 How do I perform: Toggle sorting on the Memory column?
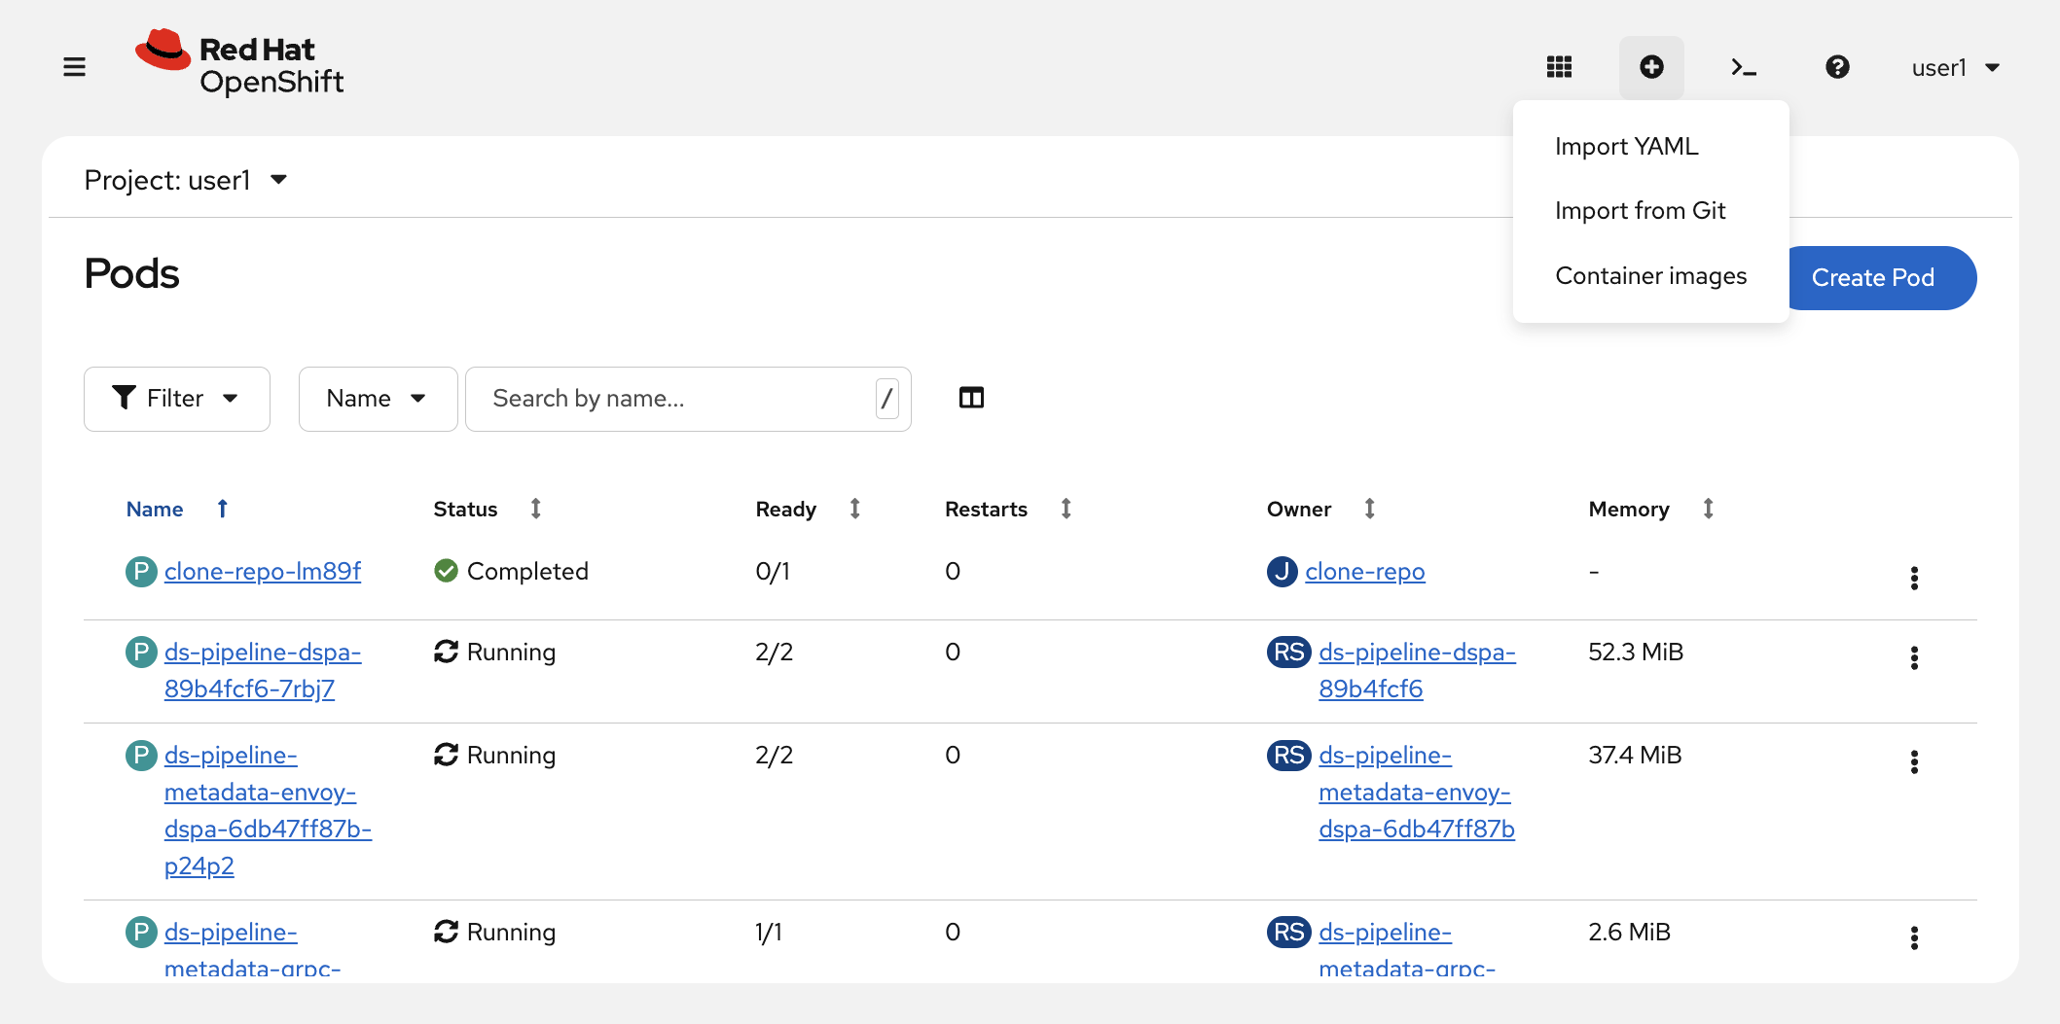pyautogui.click(x=1709, y=508)
